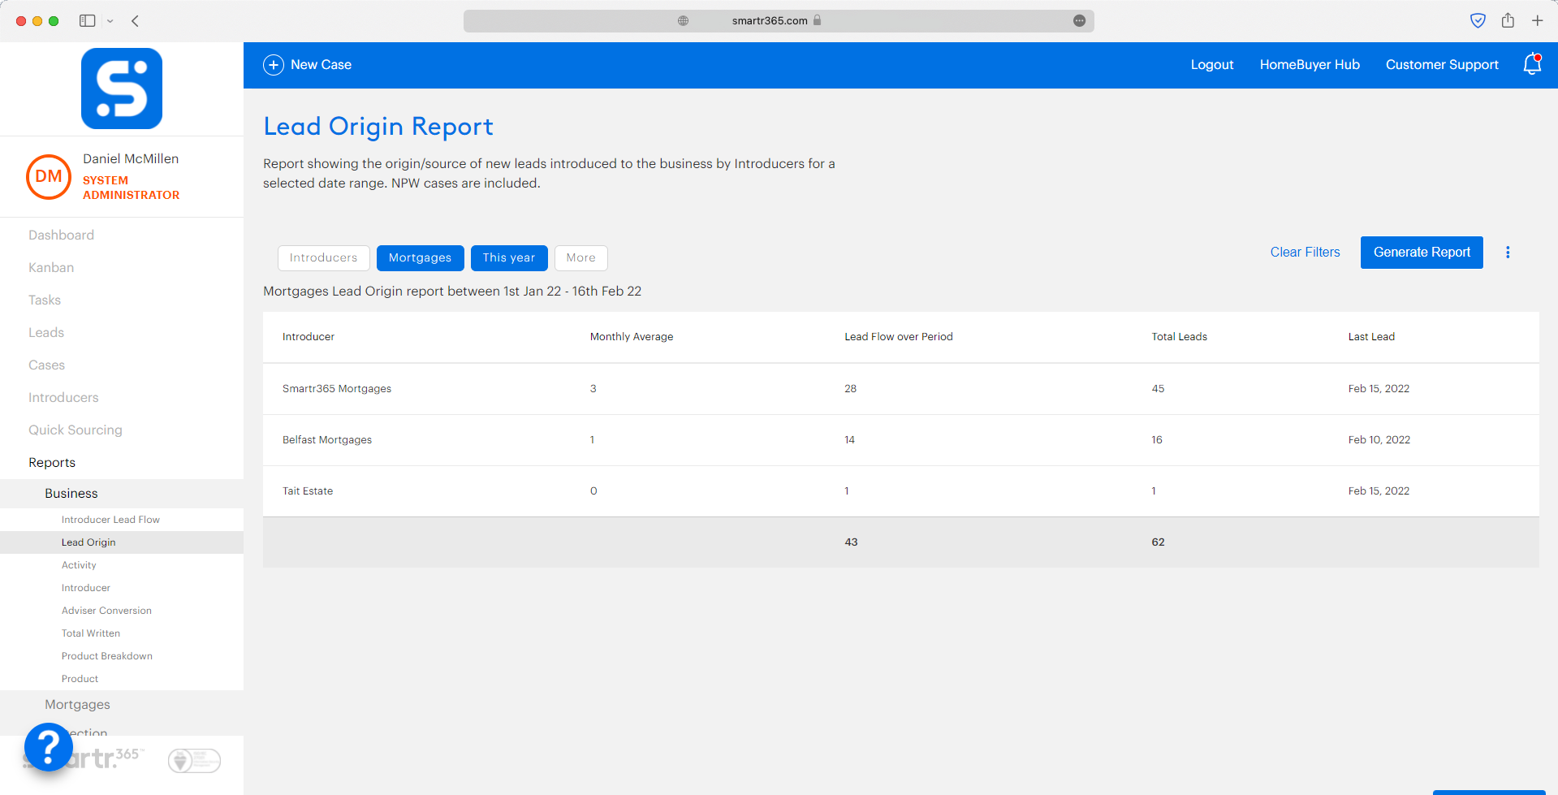Collapse the Business reports group
Viewport: 1558px width, 795px height.
pyautogui.click(x=71, y=494)
